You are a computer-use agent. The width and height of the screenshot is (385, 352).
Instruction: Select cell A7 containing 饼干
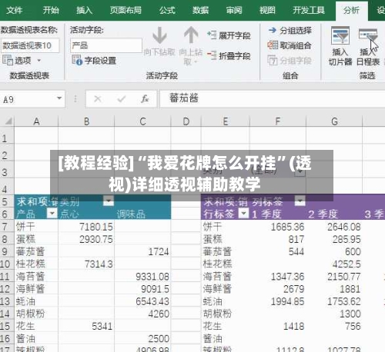click(x=36, y=227)
